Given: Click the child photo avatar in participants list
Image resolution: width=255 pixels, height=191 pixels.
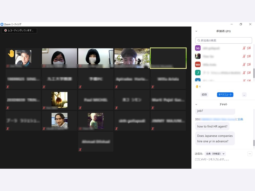Looking at the screenshot, I should coord(198,56).
